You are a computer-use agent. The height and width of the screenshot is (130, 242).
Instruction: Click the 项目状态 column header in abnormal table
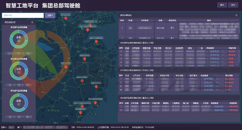tap(172, 21)
